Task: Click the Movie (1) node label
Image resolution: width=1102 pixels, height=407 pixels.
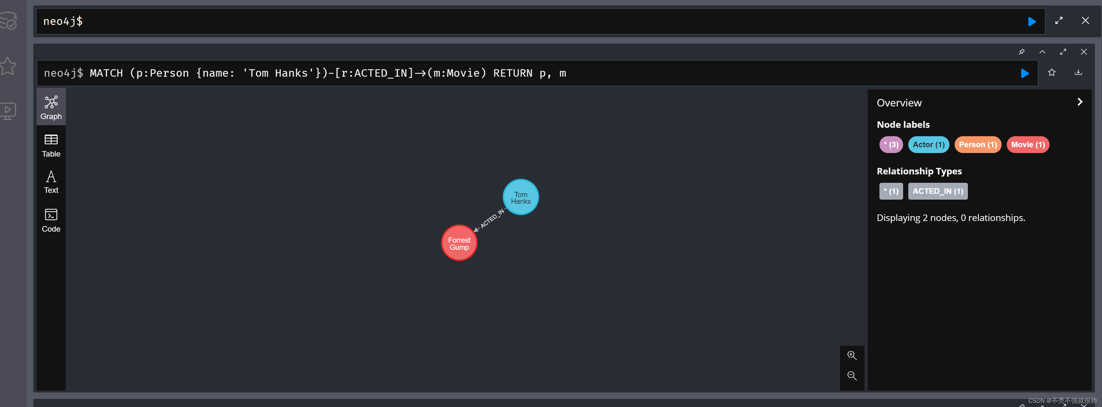Action: (1027, 145)
